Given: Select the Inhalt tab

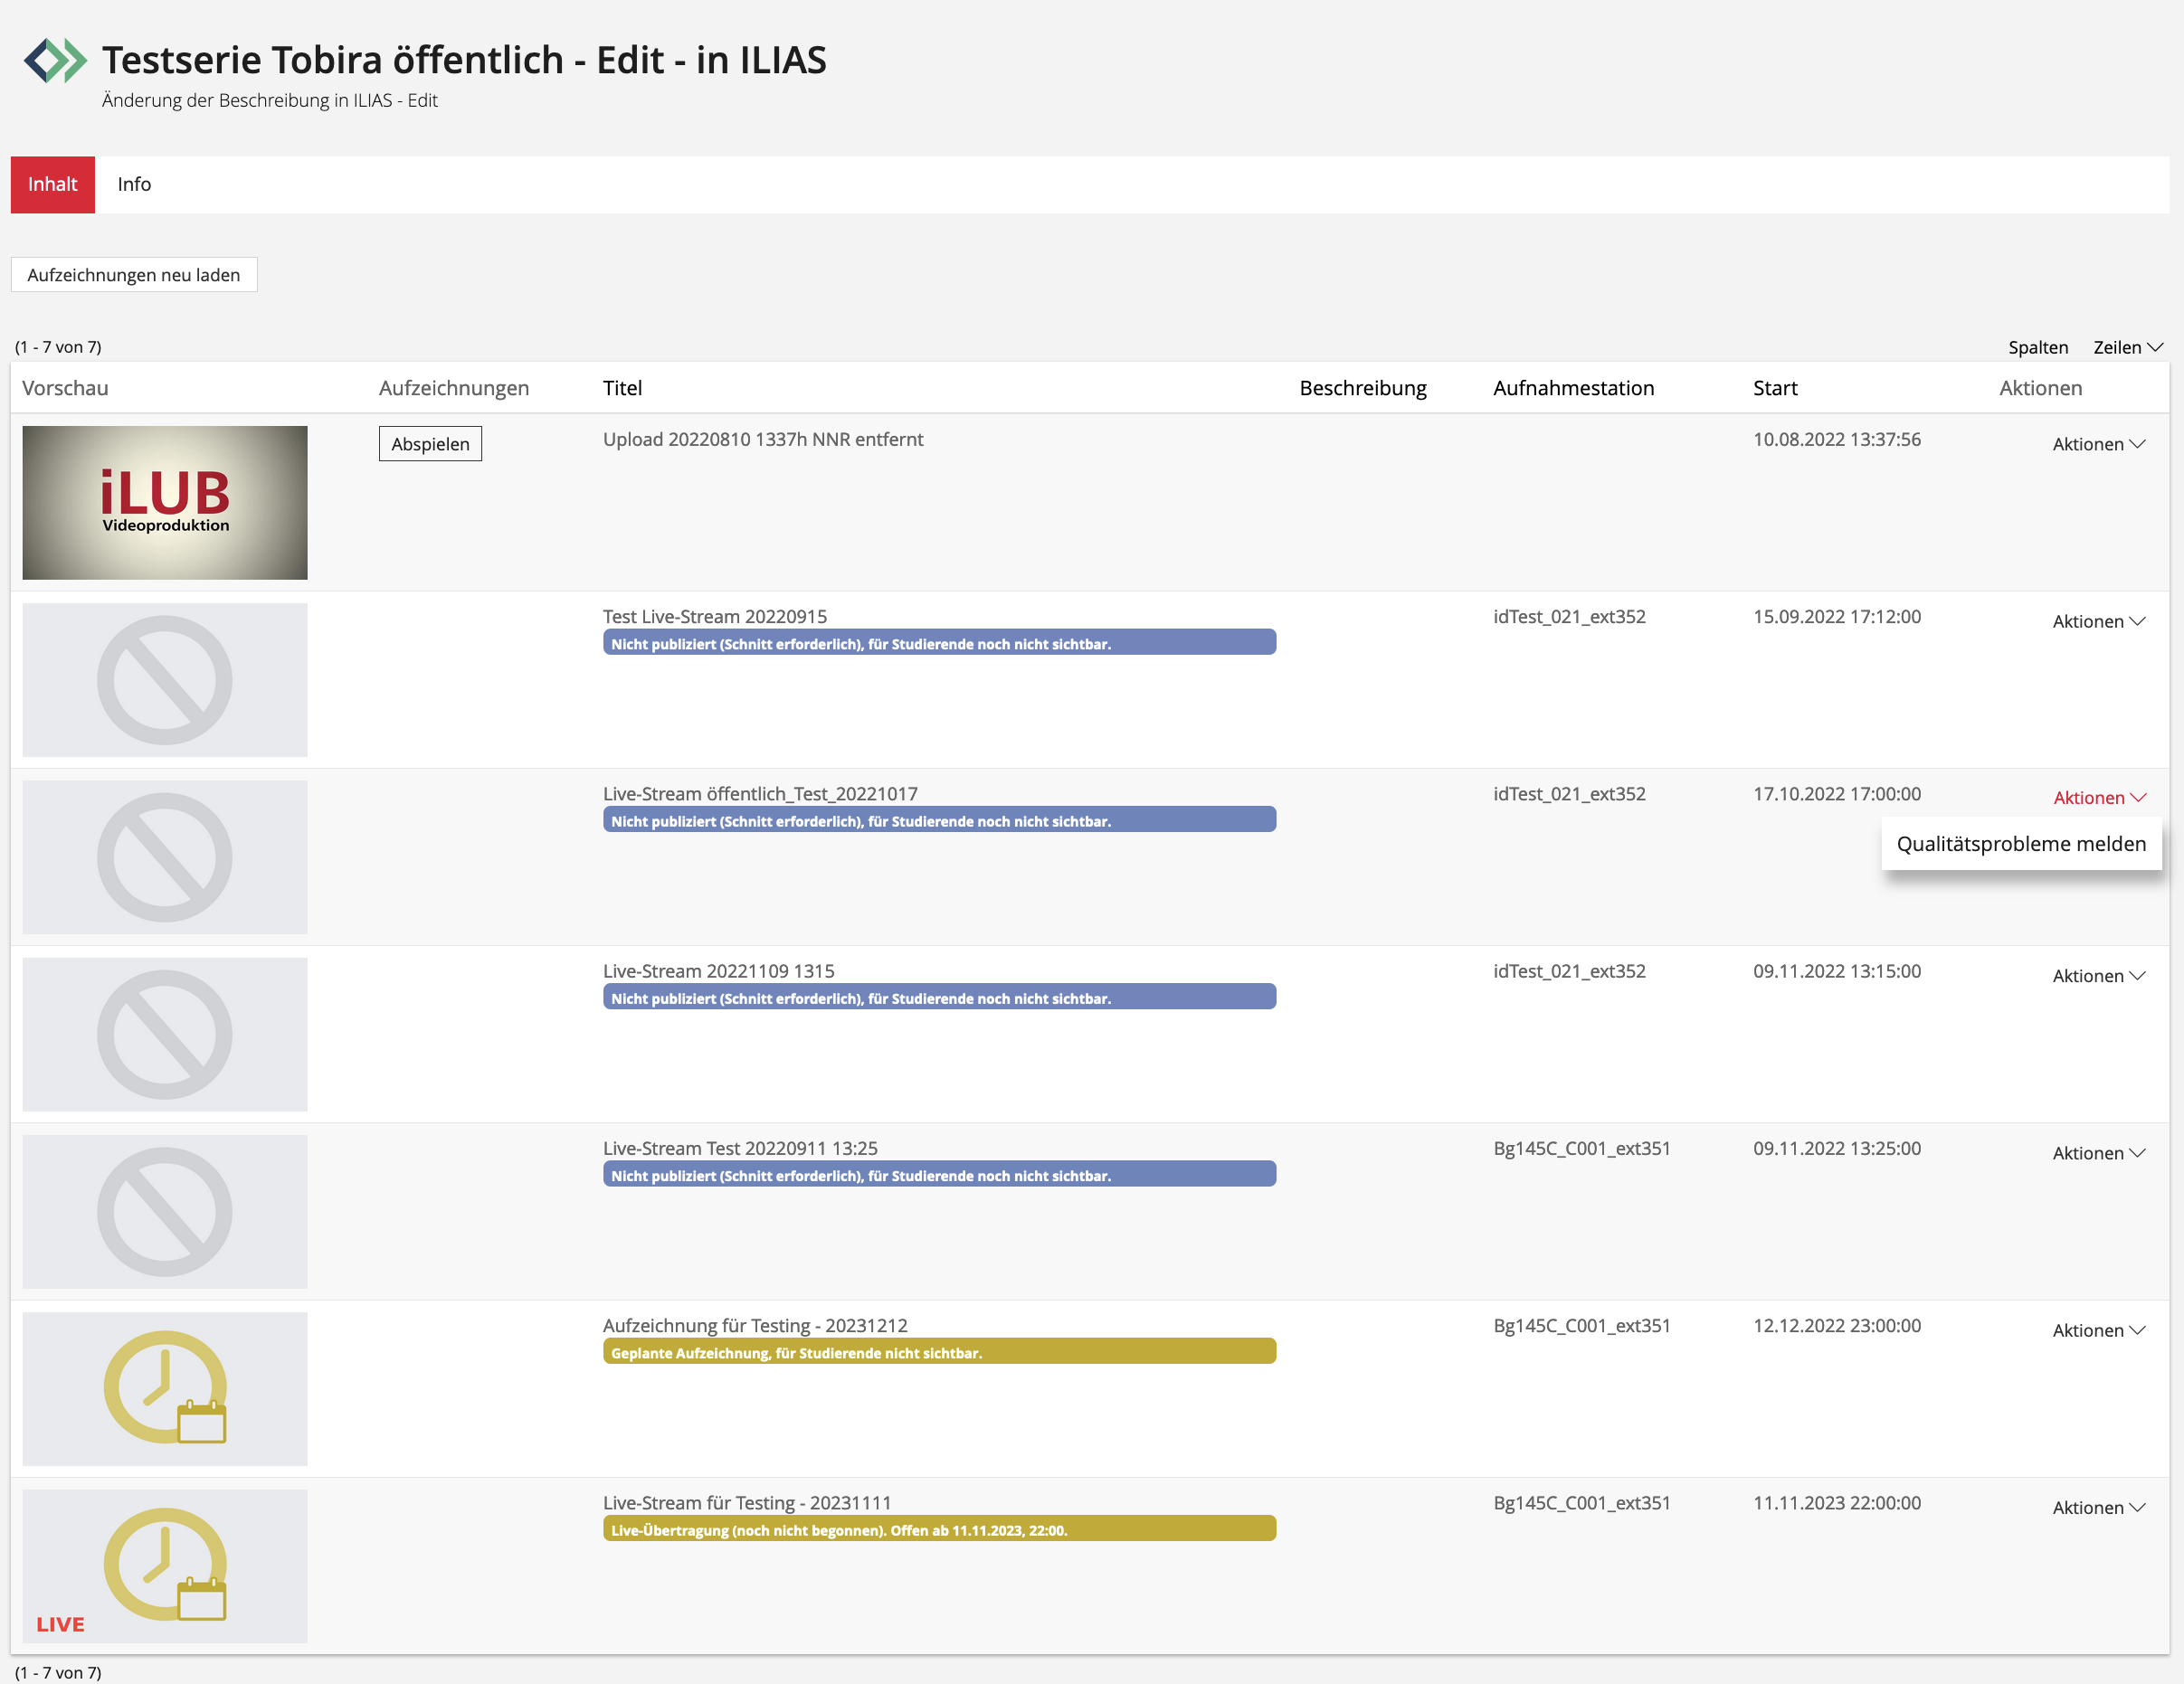Looking at the screenshot, I should [52, 184].
